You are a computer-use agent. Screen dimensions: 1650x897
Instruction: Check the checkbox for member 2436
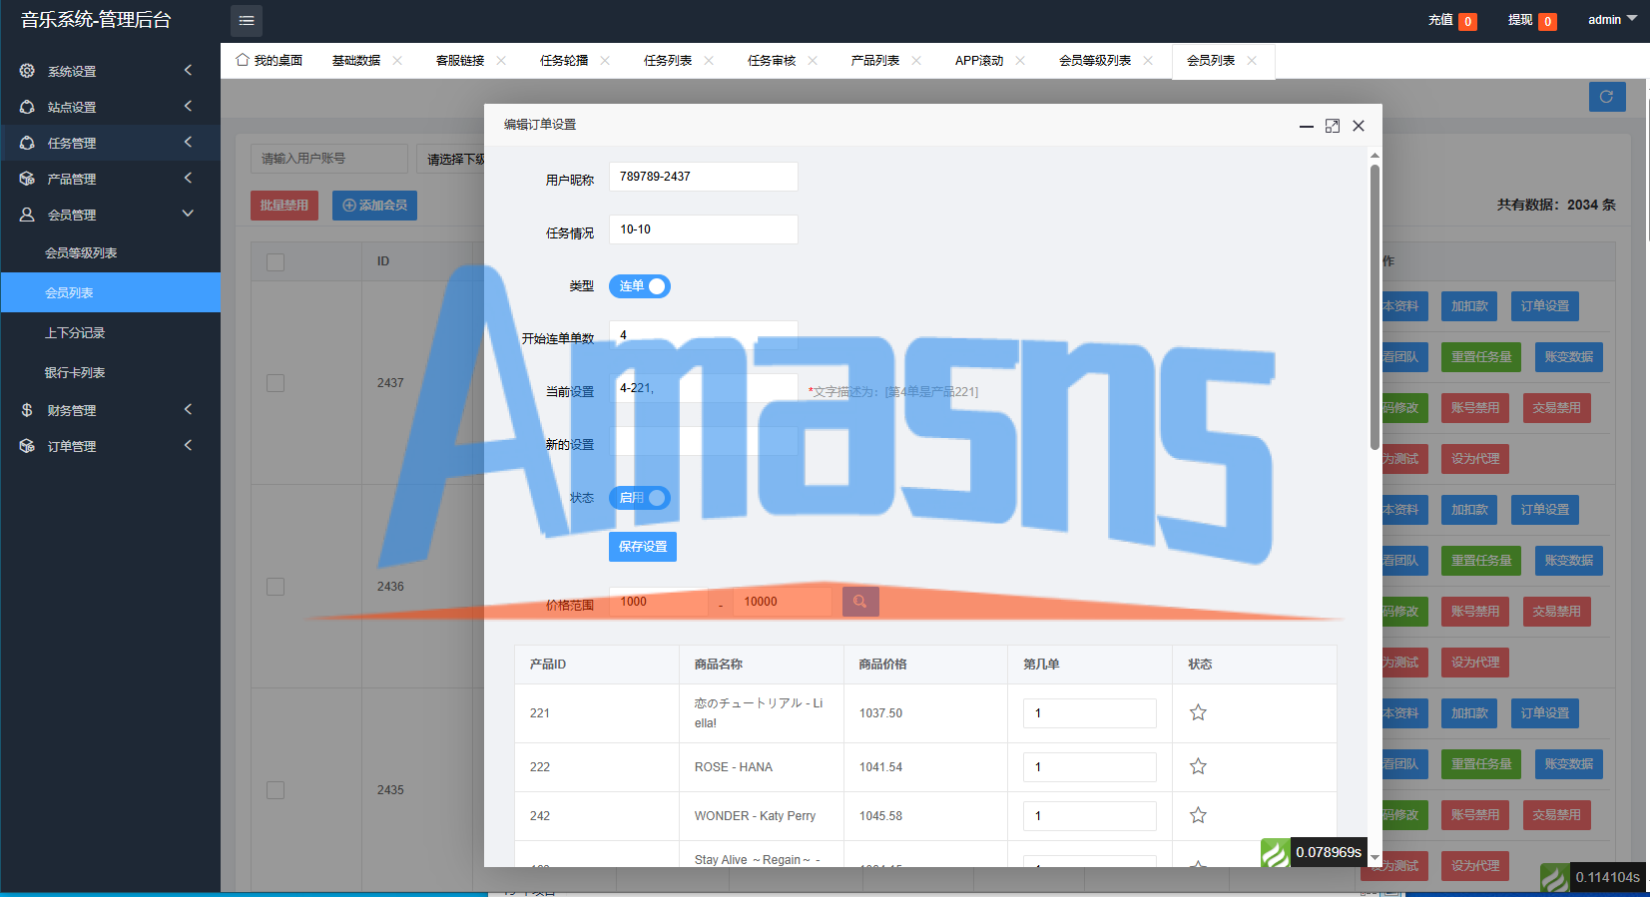(x=275, y=587)
